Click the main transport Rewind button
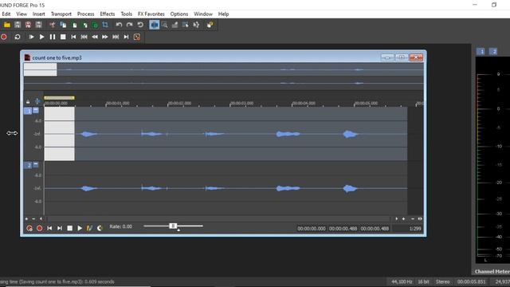Viewport: 510px width, 287px height. [95, 37]
